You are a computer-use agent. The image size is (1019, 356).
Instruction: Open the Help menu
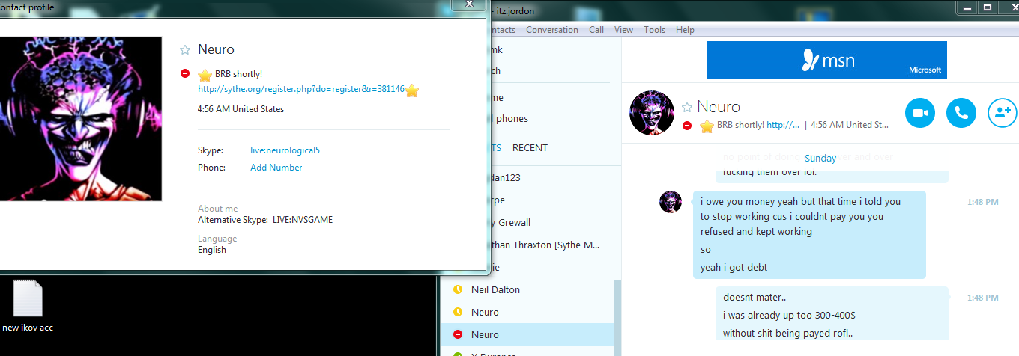[685, 30]
